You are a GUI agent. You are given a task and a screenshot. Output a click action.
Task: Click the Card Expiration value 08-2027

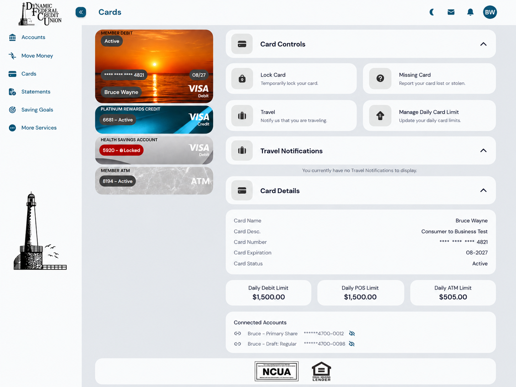477,253
